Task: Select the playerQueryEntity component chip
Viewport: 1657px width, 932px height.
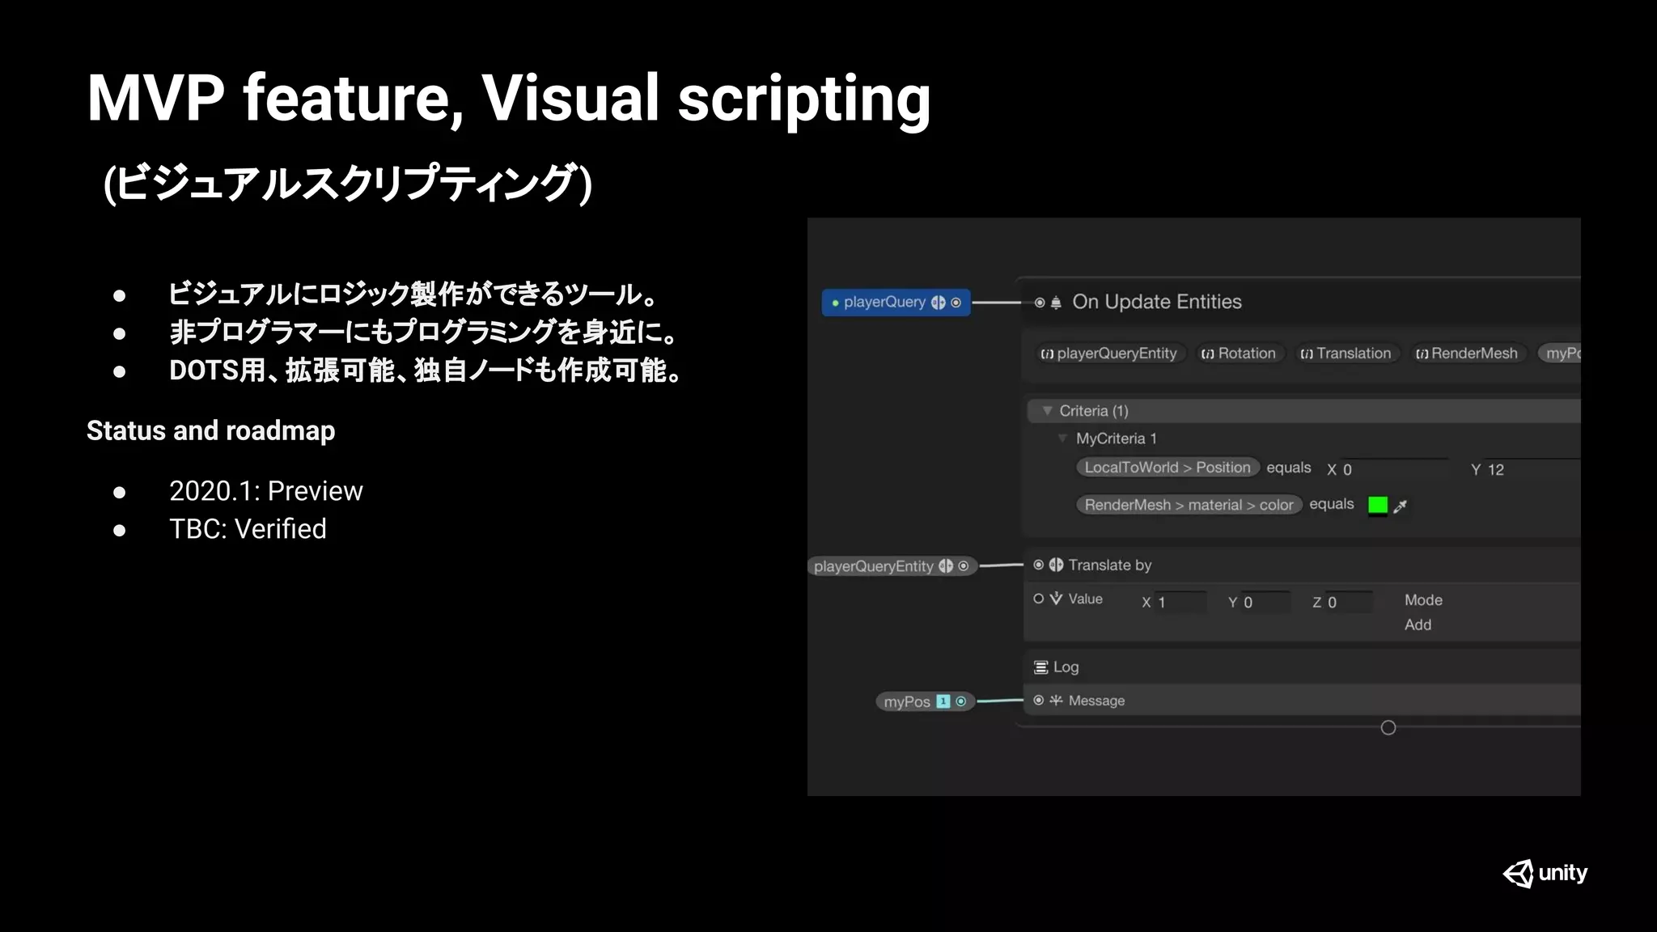Action: [x=1109, y=354]
